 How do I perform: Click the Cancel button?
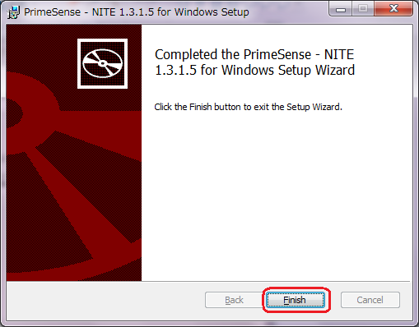click(x=370, y=300)
